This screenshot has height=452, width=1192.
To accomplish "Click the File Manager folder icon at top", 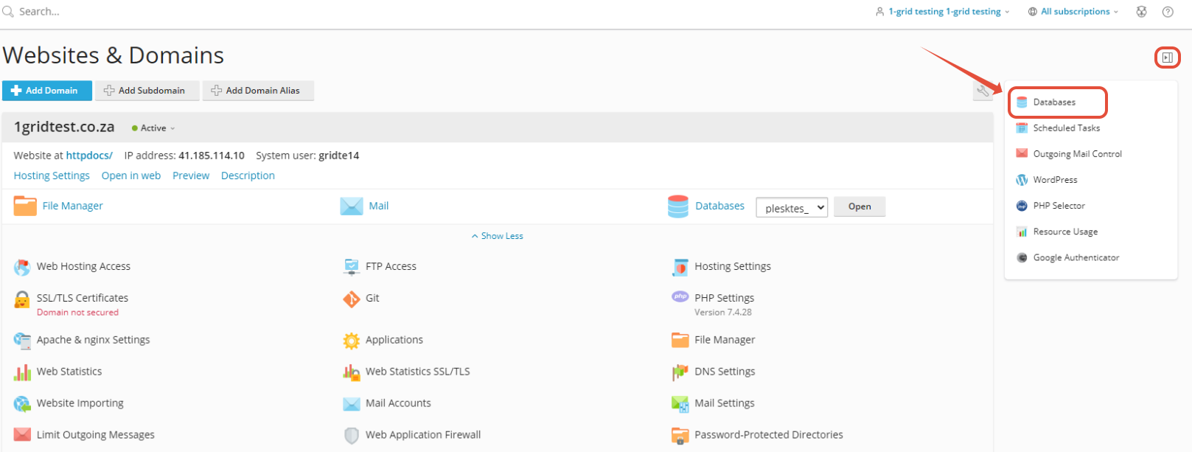I will tap(25, 206).
